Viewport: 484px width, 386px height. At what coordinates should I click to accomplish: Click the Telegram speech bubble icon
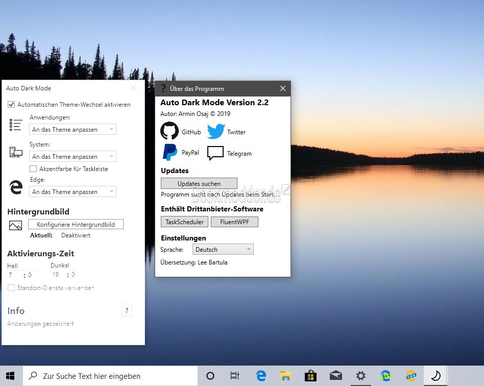[x=215, y=153]
